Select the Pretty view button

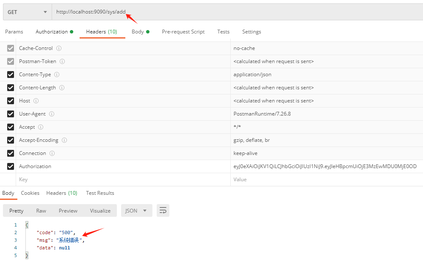click(17, 210)
